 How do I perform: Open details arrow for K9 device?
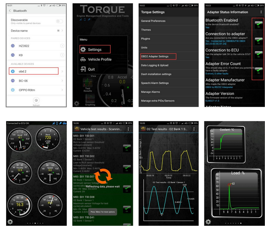pos(62,55)
